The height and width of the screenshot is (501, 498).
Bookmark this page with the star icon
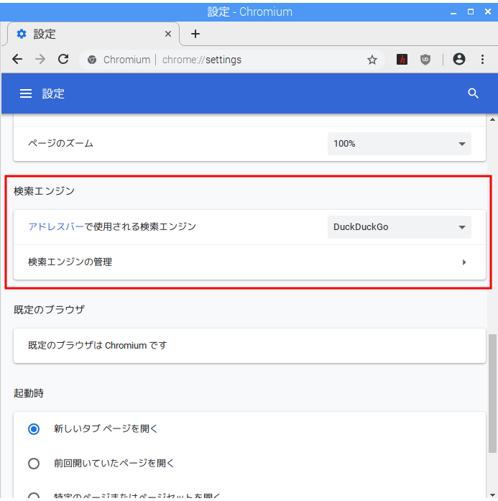click(372, 60)
